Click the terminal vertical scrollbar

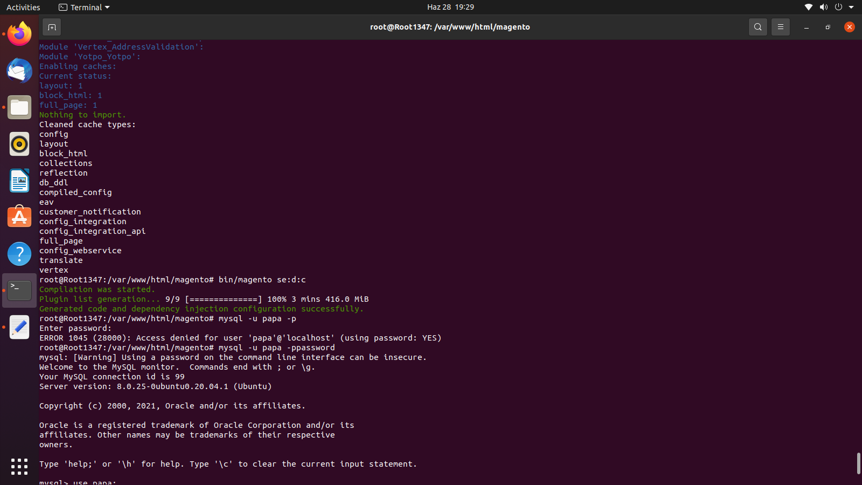click(x=858, y=463)
